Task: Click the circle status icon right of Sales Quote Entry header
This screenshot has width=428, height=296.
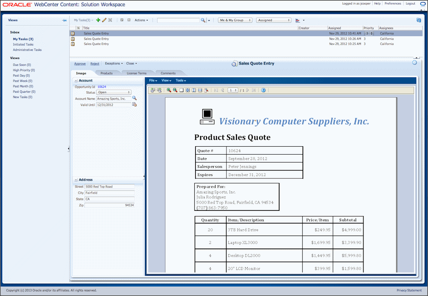Action: 414,63
